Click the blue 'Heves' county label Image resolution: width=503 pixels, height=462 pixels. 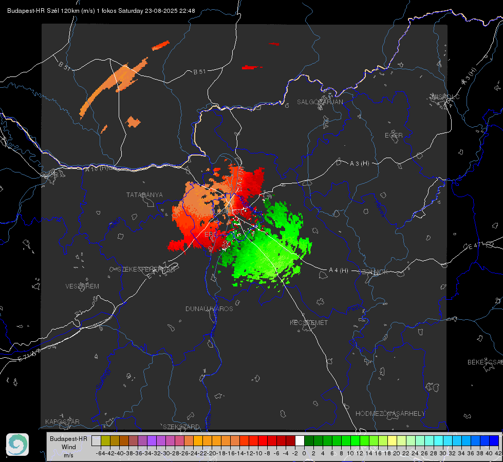pos(380,208)
